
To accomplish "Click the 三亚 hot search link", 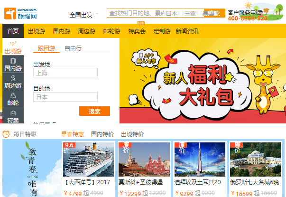I will [190, 13].
